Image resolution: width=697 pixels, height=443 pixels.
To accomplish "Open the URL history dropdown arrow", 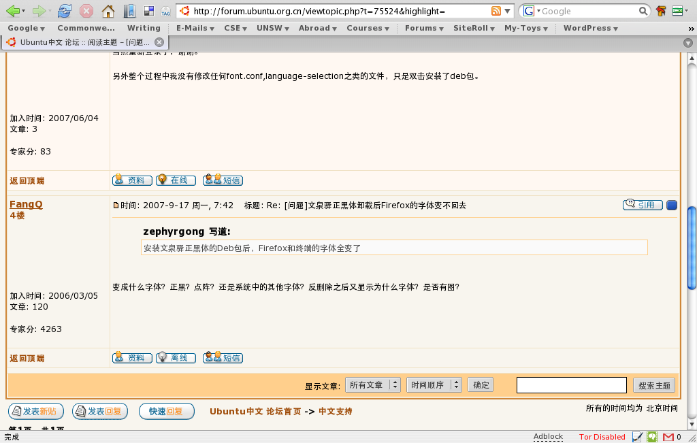I will [507, 11].
